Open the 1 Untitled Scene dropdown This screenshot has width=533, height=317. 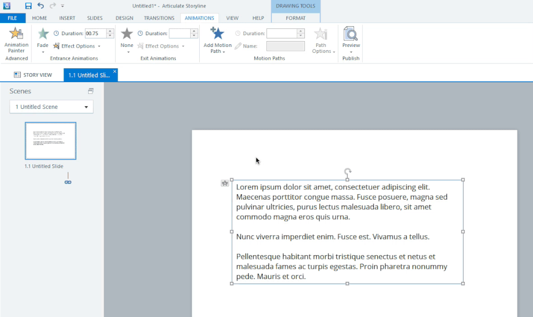click(51, 107)
